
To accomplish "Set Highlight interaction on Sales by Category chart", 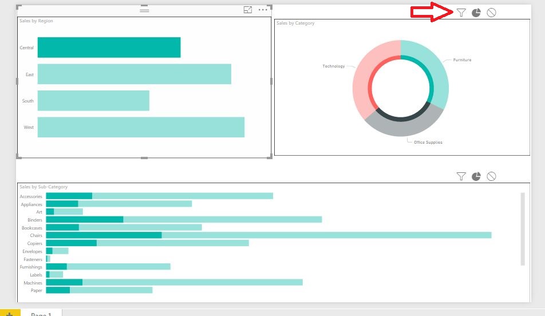I will pos(476,13).
